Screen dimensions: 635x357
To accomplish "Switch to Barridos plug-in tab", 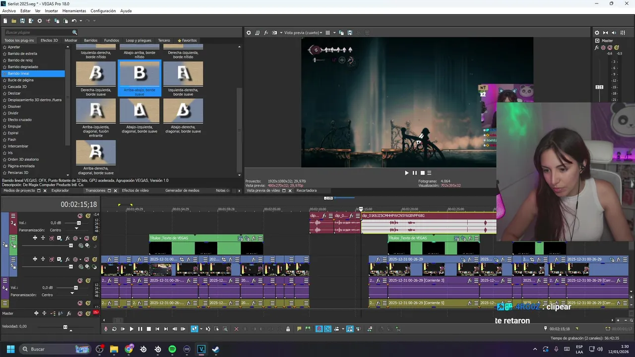I will pos(91,40).
